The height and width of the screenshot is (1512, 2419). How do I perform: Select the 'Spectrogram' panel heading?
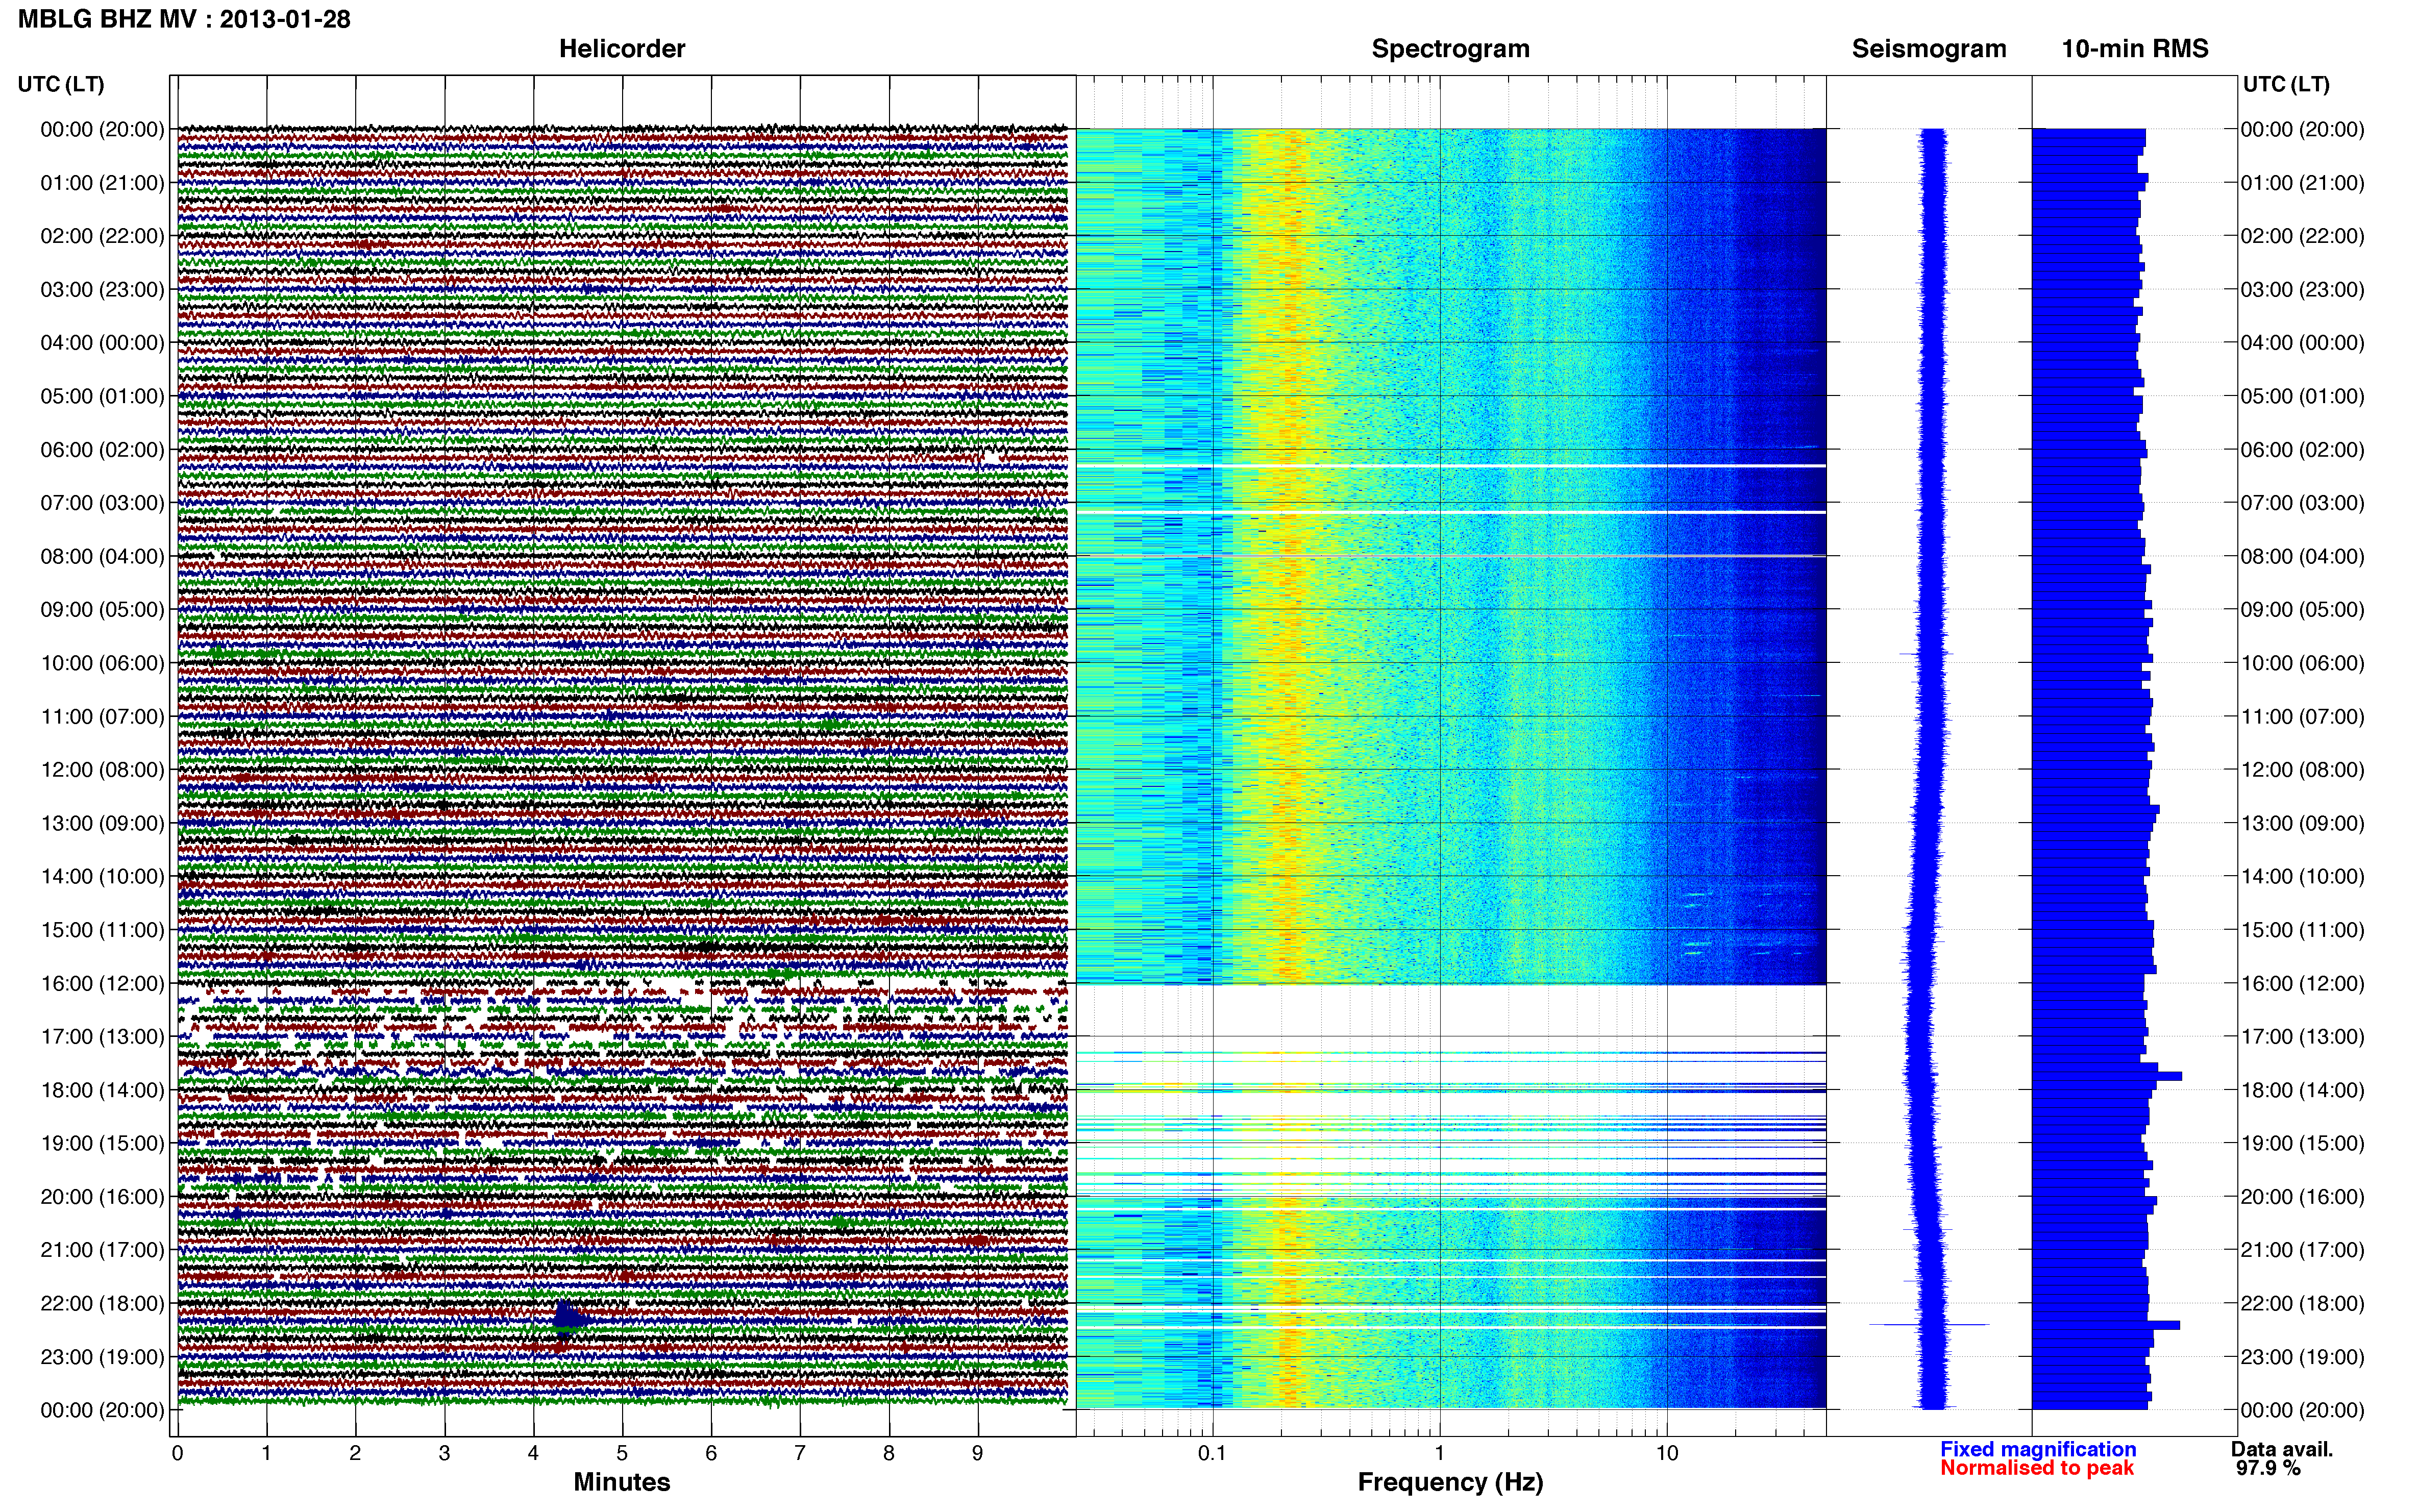coord(1450,49)
